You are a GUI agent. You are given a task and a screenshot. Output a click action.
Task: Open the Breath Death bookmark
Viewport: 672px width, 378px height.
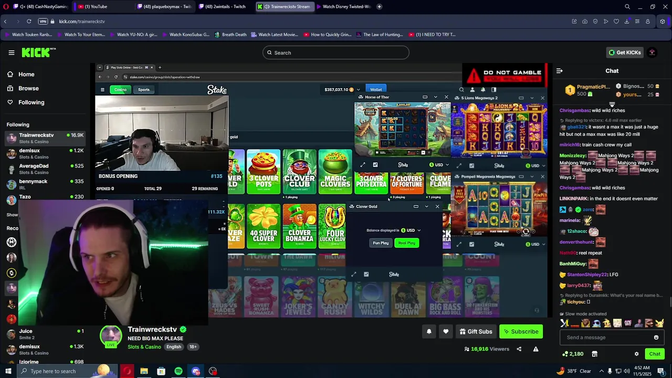230,35
